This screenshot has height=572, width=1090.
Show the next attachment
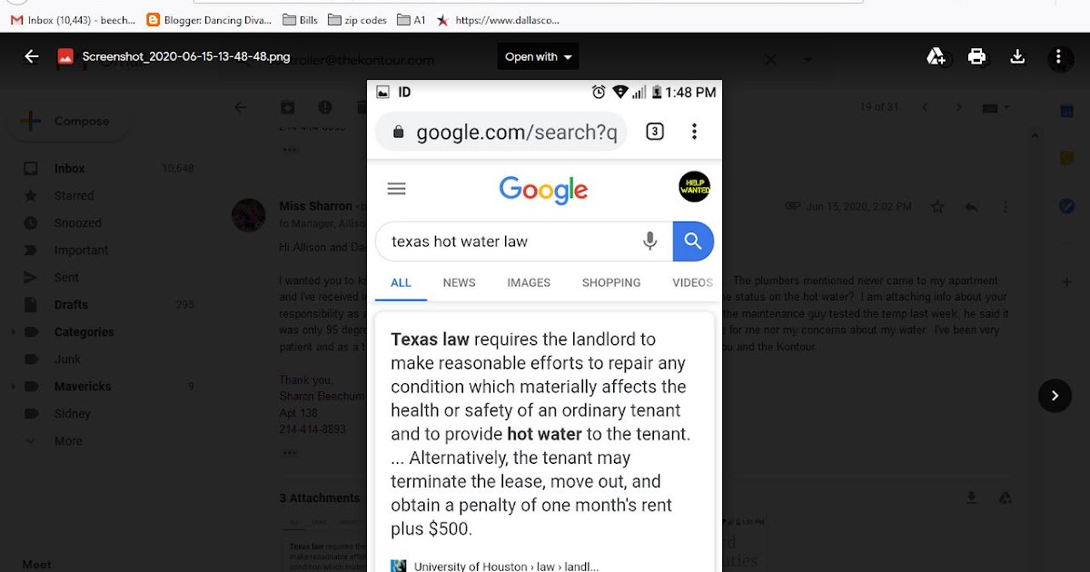click(x=1055, y=396)
